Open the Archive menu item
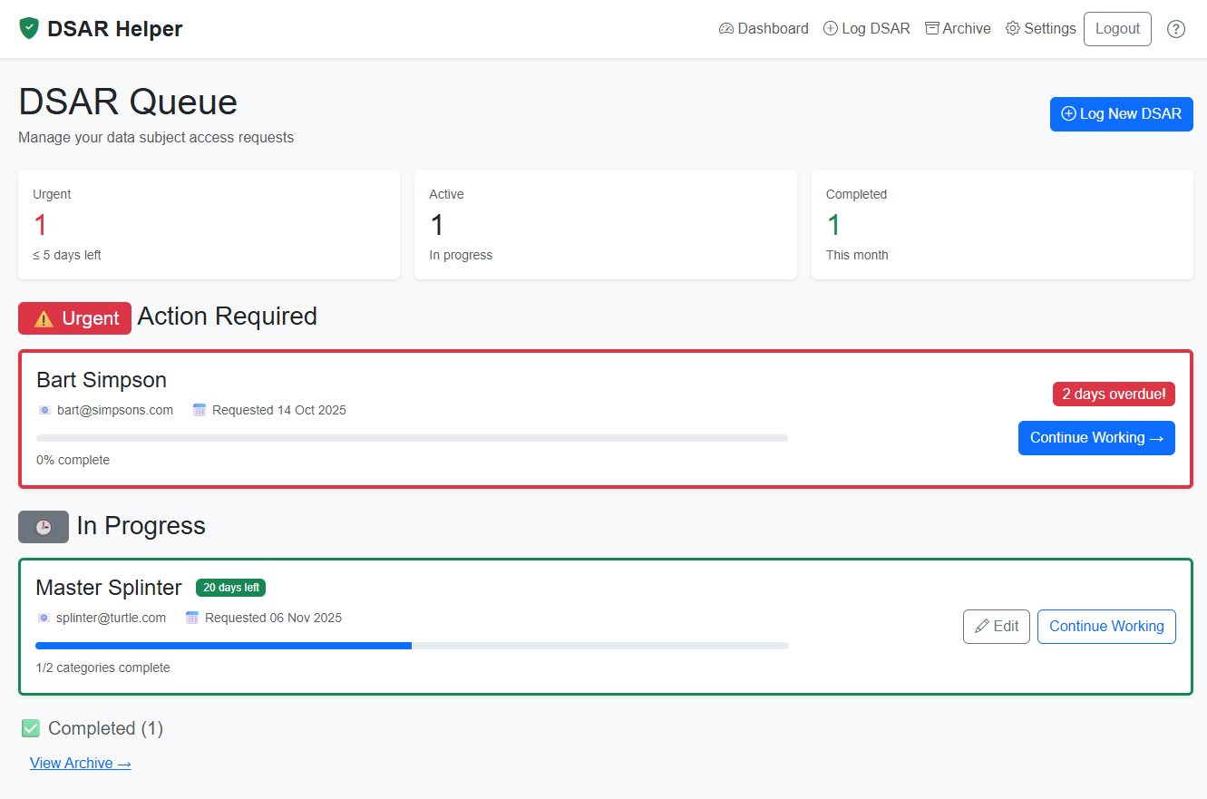 (x=958, y=28)
